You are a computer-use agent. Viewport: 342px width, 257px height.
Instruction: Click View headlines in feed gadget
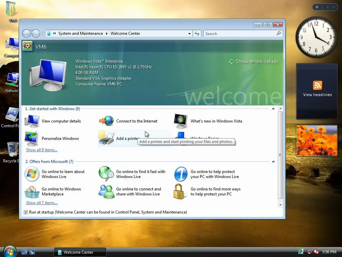[317, 95]
